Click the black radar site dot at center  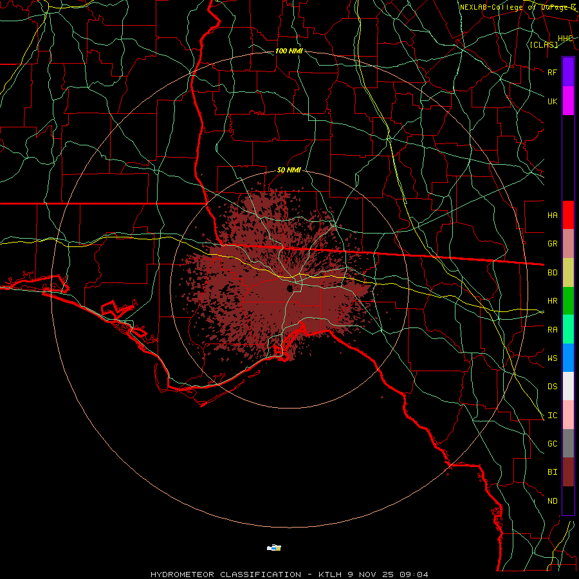pyautogui.click(x=289, y=288)
